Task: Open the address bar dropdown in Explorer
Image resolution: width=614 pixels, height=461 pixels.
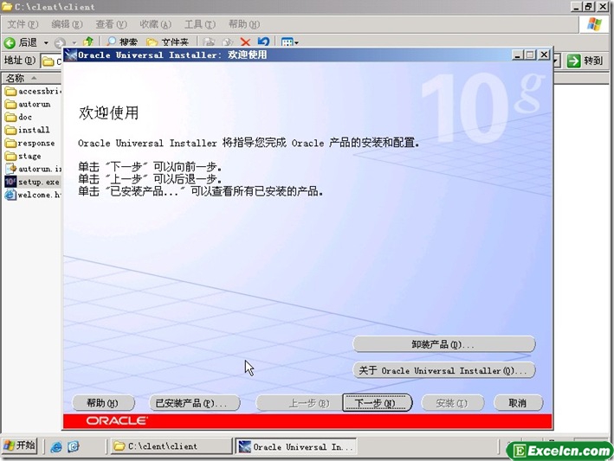Action: (557, 61)
